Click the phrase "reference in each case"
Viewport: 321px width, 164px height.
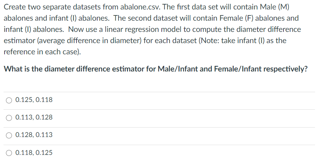[41, 52]
